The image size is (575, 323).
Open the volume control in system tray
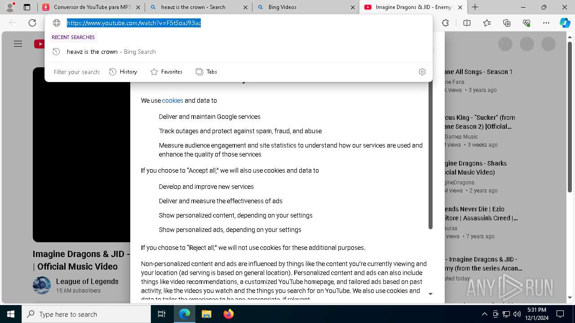click(x=517, y=314)
